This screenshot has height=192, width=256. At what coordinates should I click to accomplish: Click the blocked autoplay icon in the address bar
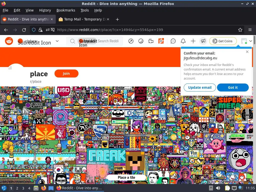click(x=53, y=30)
